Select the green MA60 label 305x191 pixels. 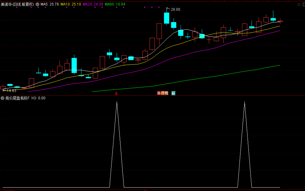coord(115,5)
